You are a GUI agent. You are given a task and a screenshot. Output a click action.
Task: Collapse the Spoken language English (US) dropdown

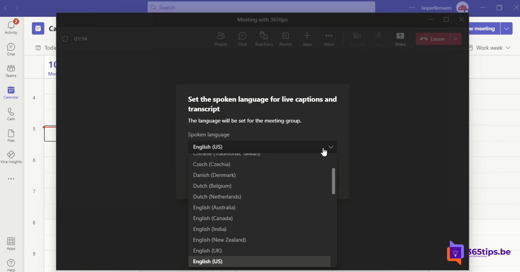point(262,147)
